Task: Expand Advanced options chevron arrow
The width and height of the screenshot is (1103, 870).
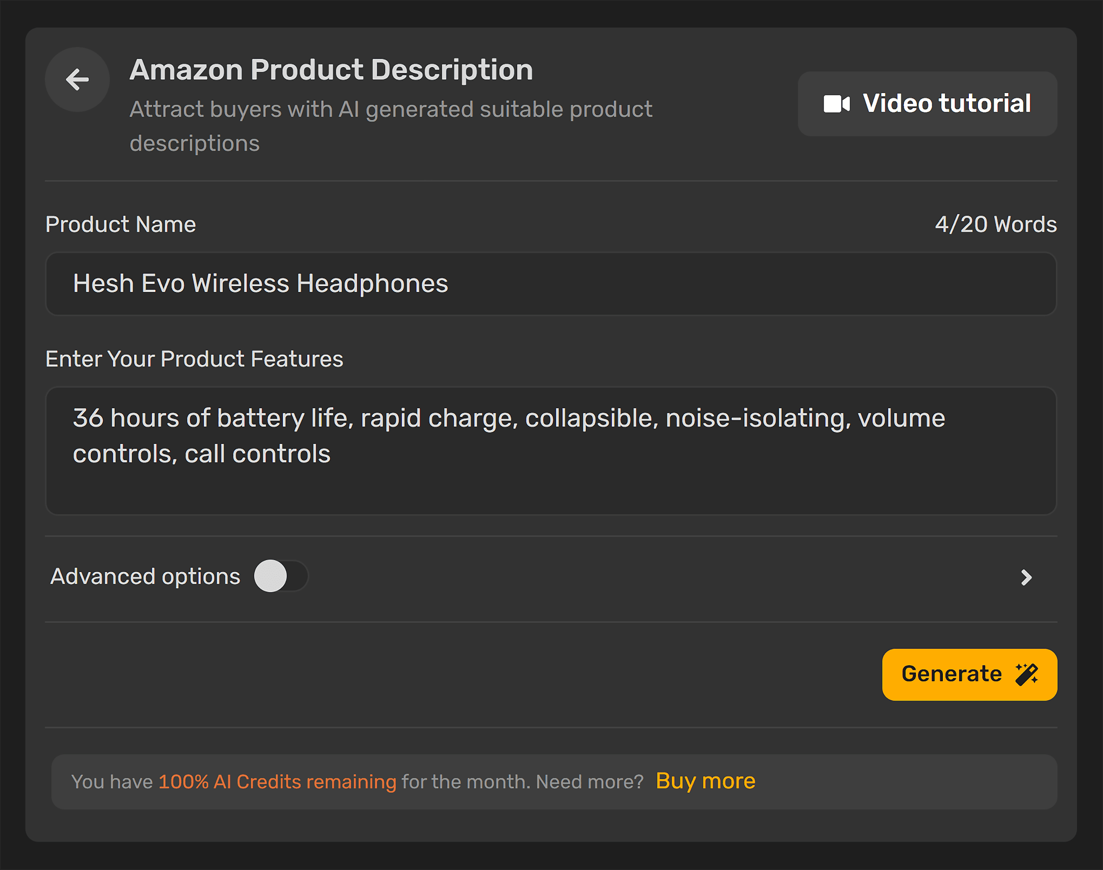Action: click(1026, 577)
